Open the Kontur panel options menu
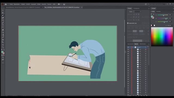The height and width of the screenshot is (98, 174). [149, 8]
